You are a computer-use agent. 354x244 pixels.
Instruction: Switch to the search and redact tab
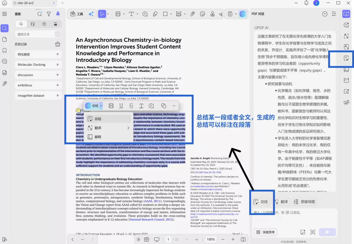click(56, 24)
